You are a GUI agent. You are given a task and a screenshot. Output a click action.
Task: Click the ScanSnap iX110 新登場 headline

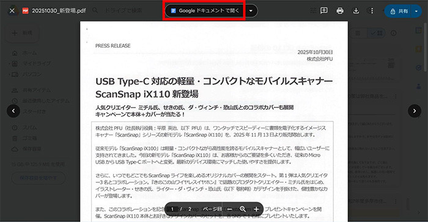click(147, 95)
